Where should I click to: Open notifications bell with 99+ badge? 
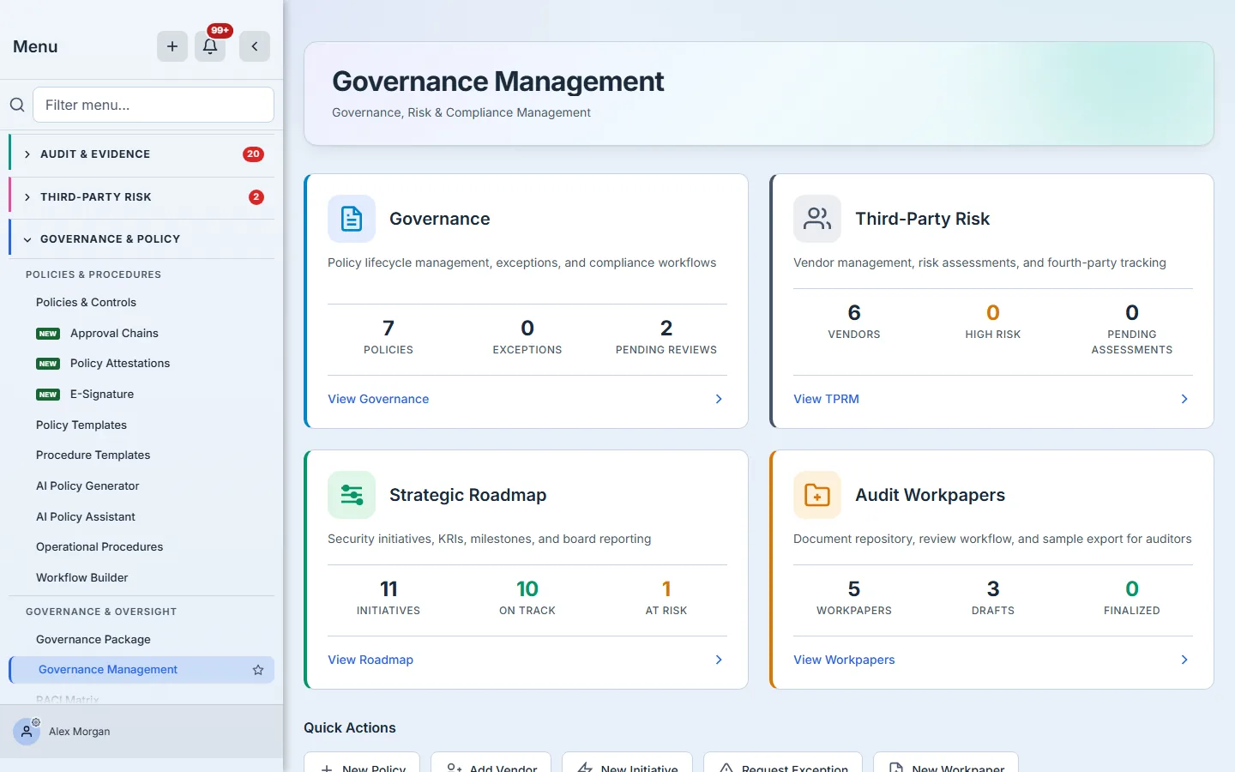pos(210,46)
